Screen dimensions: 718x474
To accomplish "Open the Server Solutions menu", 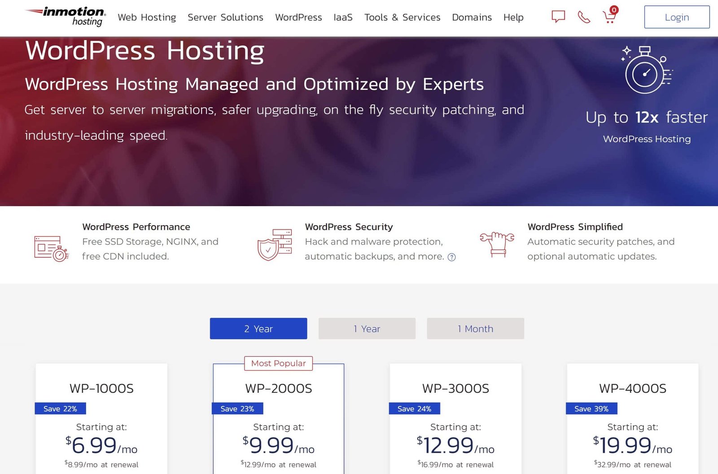I will click(x=225, y=17).
